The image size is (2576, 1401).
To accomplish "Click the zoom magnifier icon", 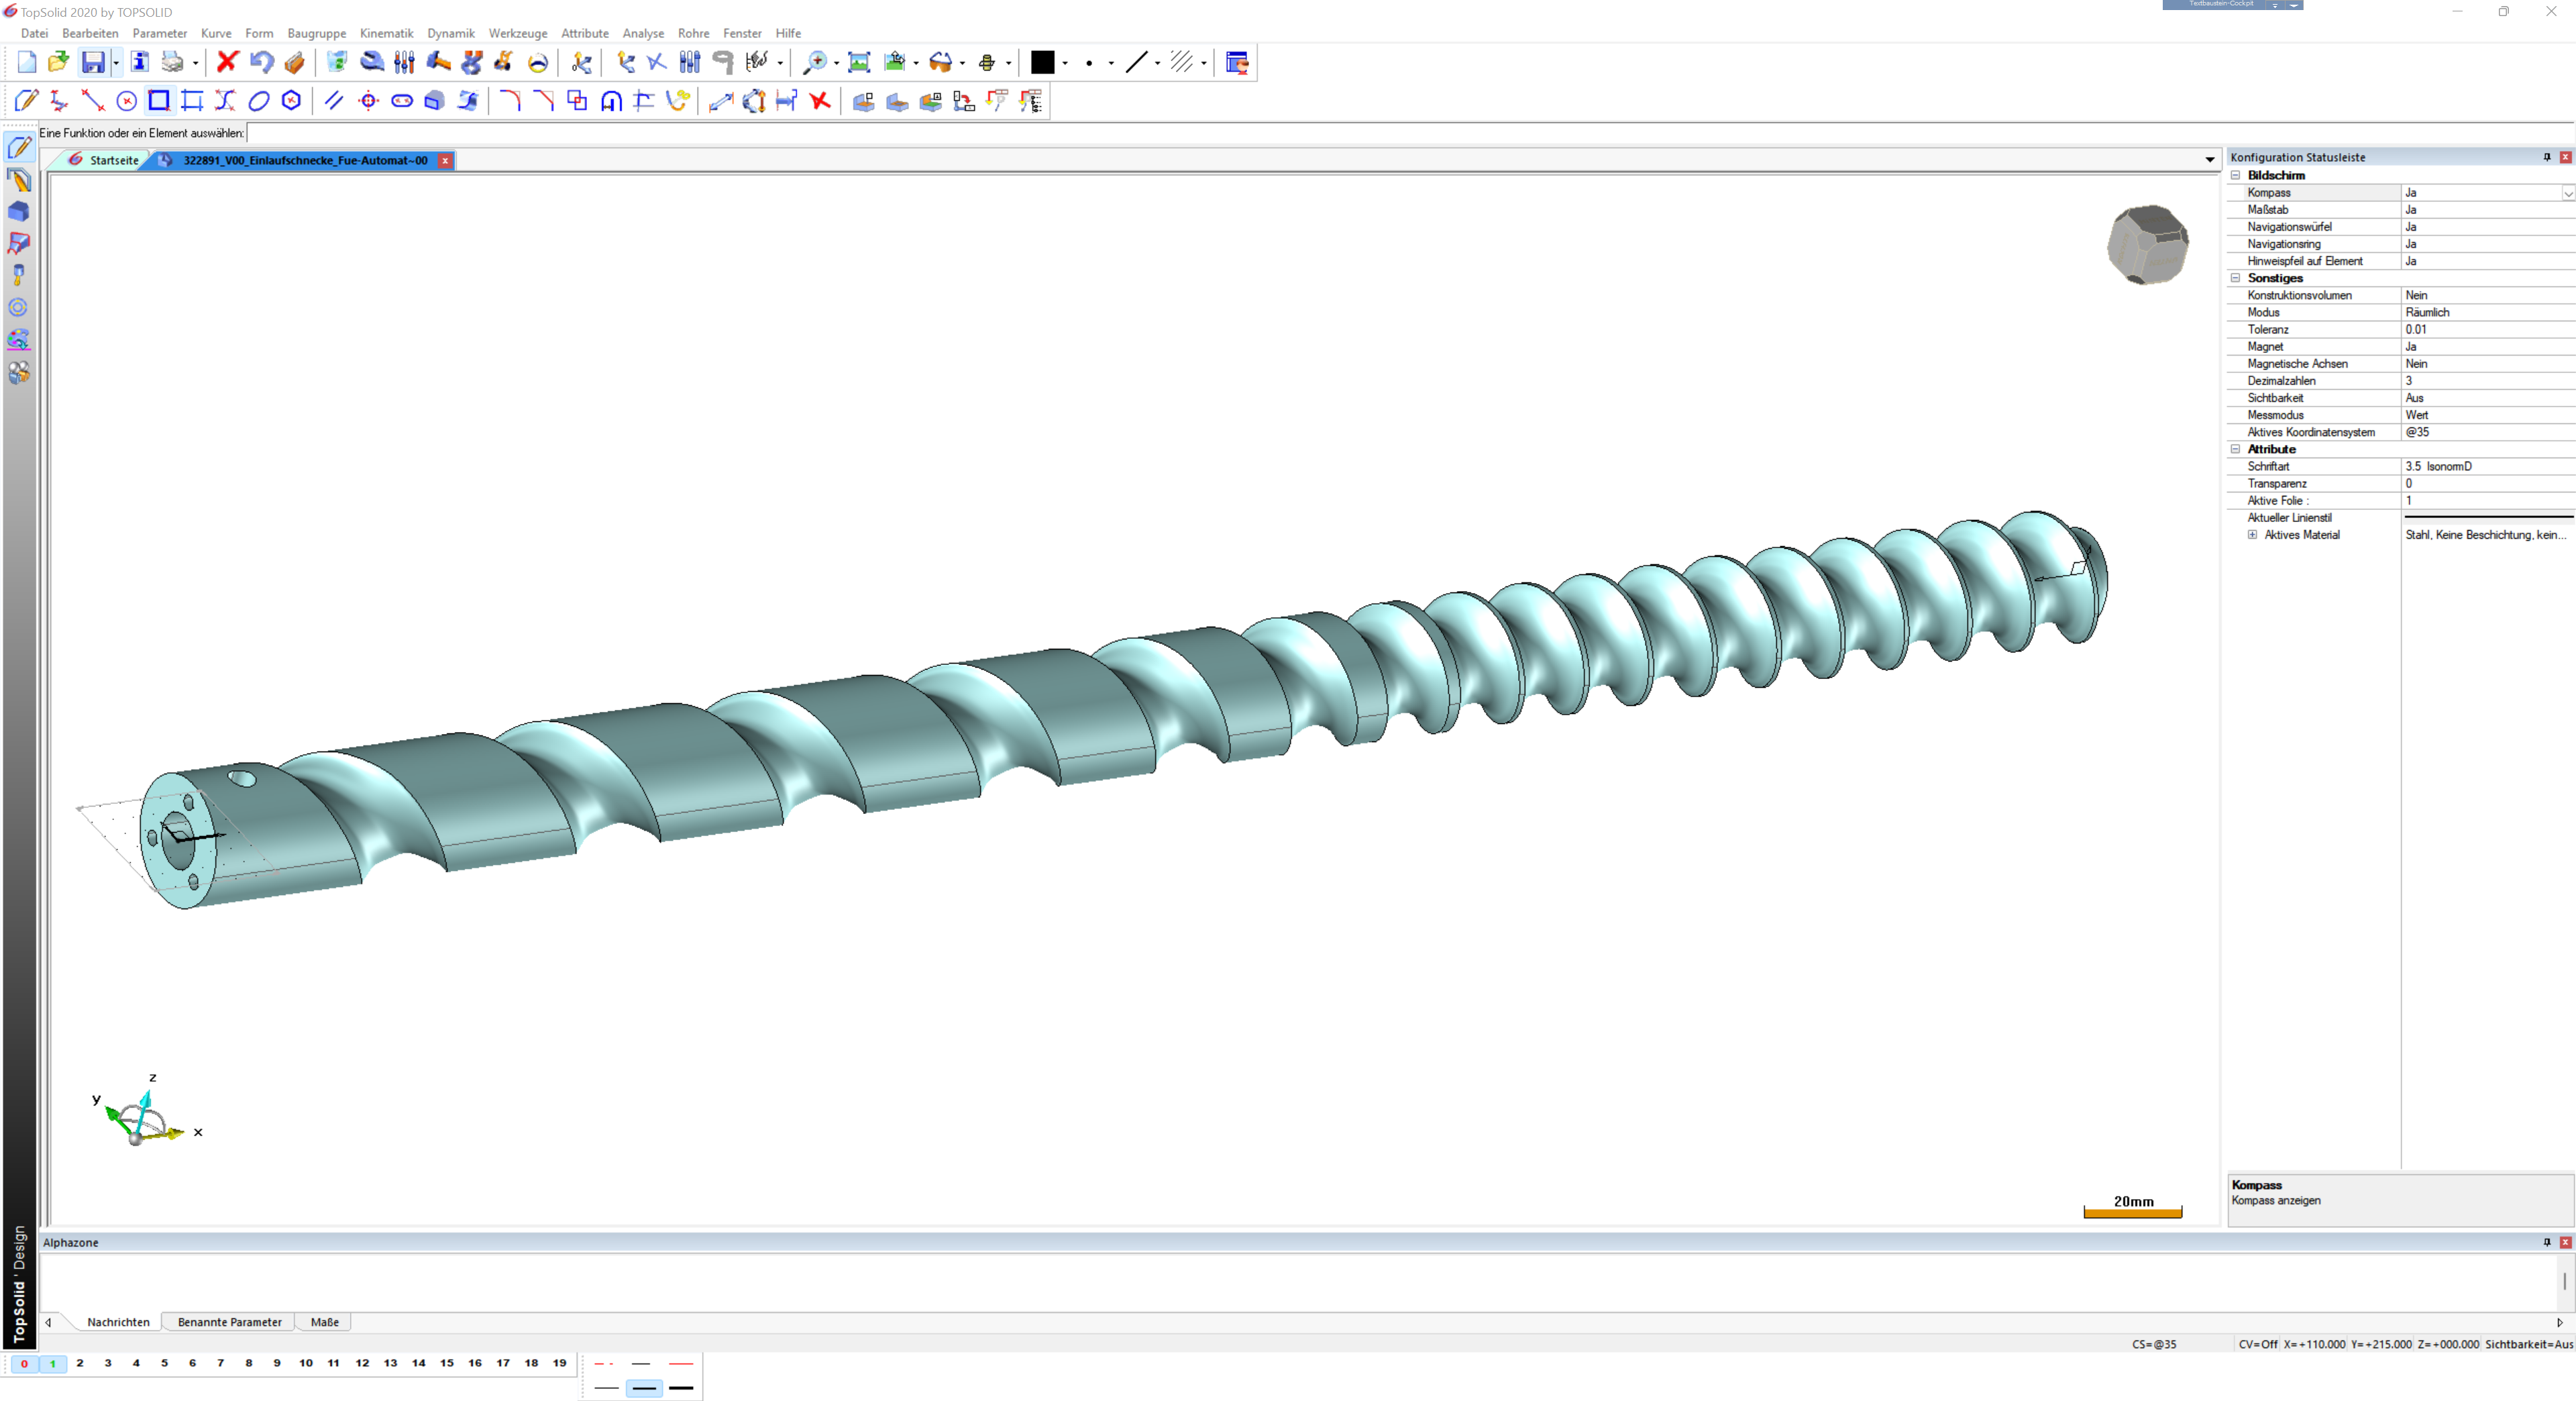I will click(815, 62).
